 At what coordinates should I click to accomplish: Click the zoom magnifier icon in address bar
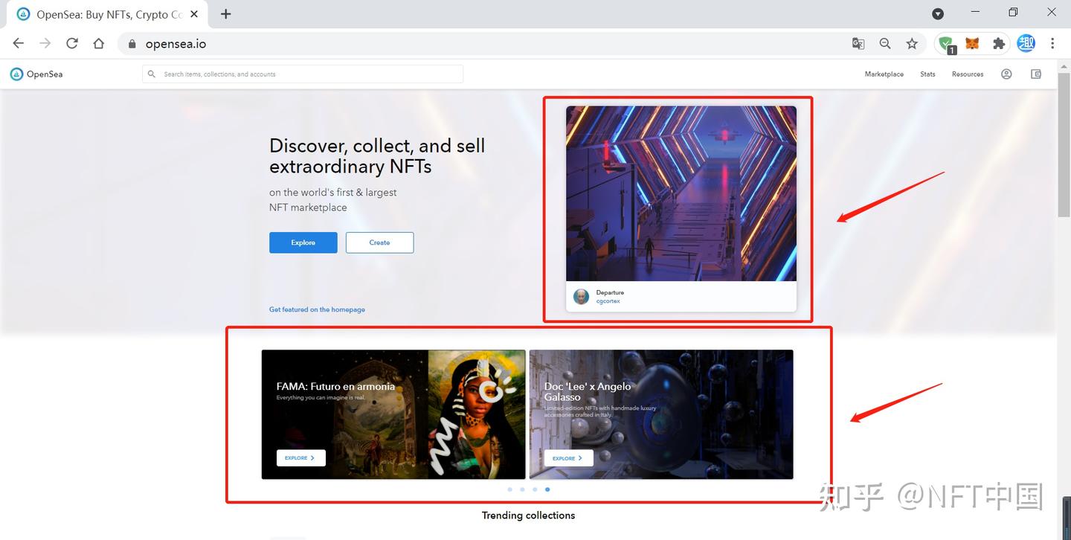coord(885,44)
